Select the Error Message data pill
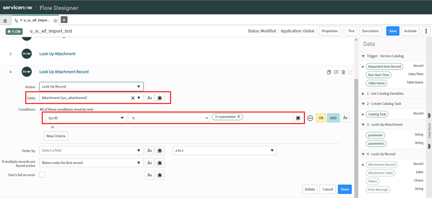This screenshot has height=198, width=432. click(x=378, y=190)
